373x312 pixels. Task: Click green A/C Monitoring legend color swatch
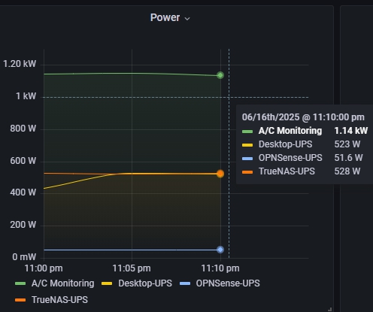click(20, 283)
